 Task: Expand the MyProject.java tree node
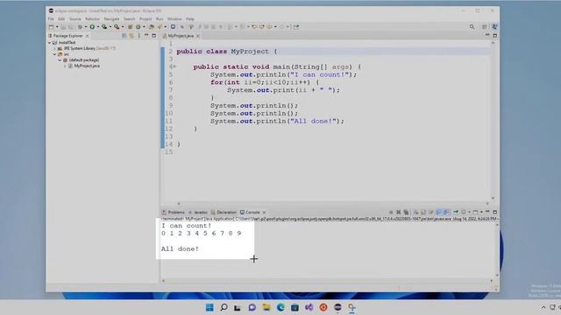(65, 66)
